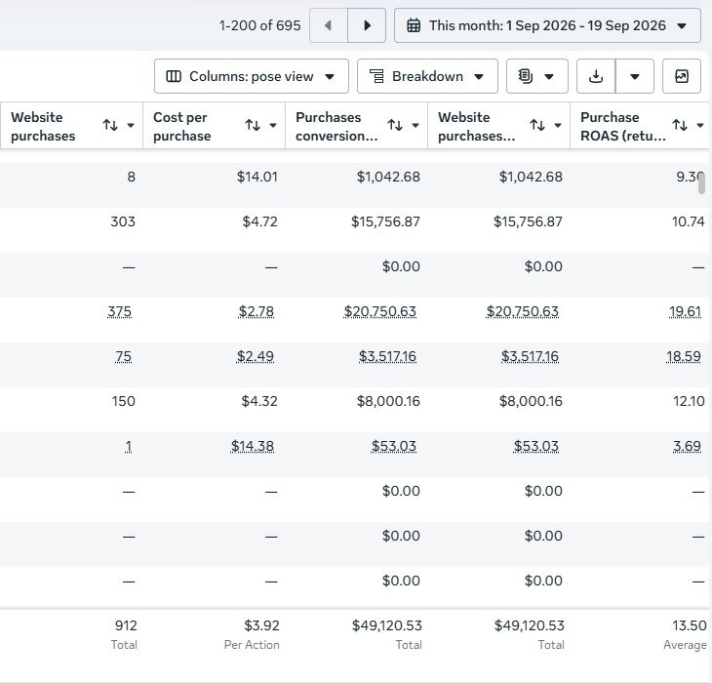712x683 pixels.
Task: Click $3,517.16 under Website purchases conversion value
Action: [x=530, y=356]
